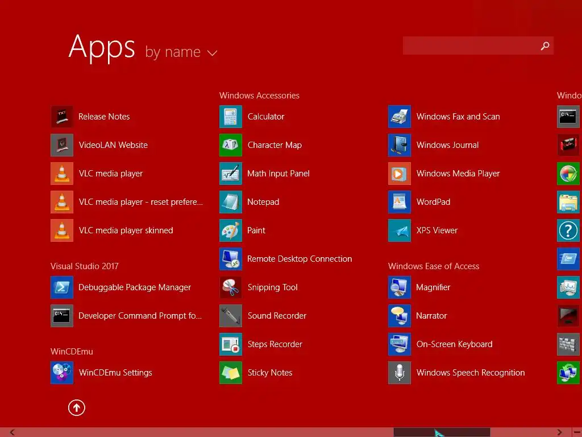Open Narrator icon
This screenshot has width=582, height=437.
click(x=400, y=316)
